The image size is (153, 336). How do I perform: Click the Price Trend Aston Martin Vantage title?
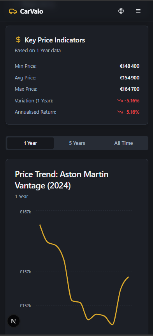point(62,180)
